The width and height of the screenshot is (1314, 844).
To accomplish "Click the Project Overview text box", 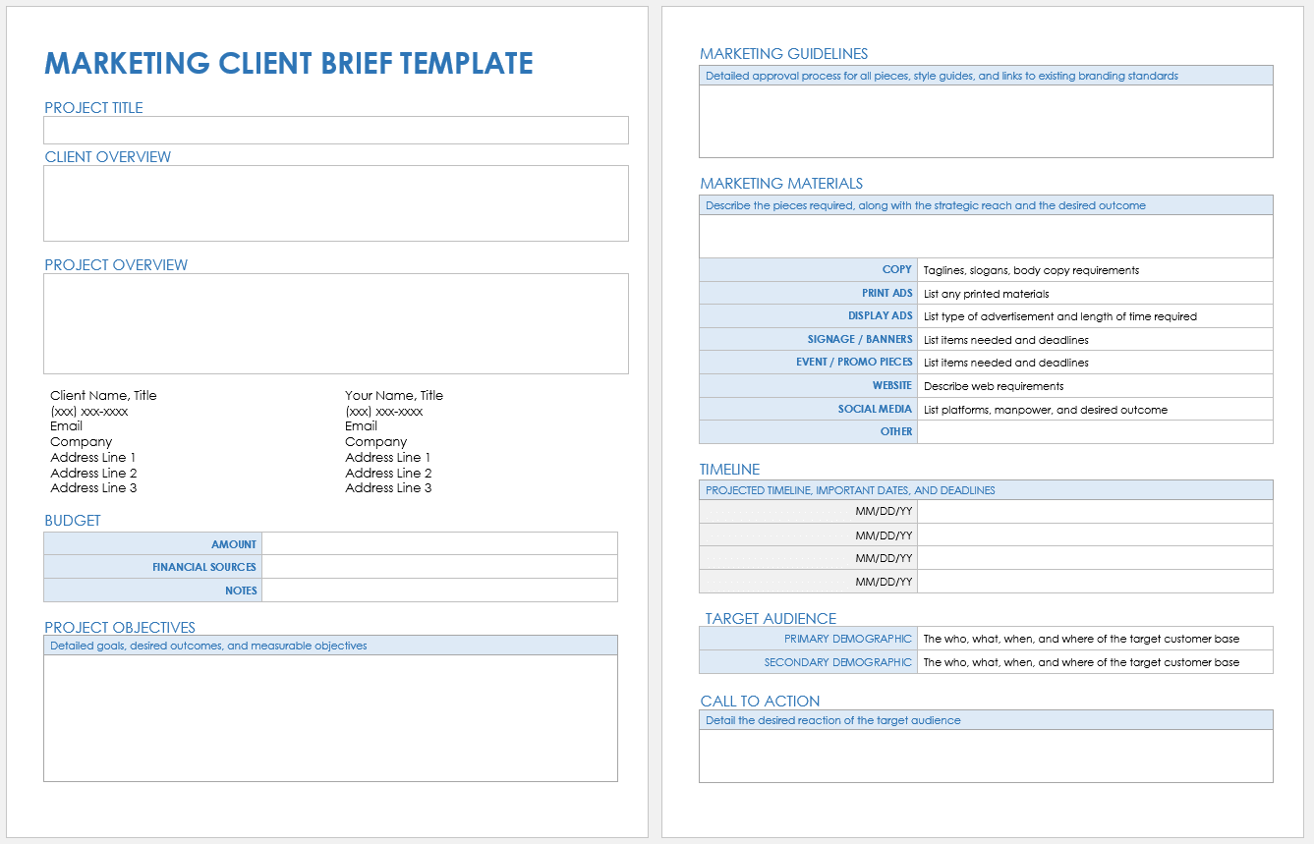I will tap(336, 323).
